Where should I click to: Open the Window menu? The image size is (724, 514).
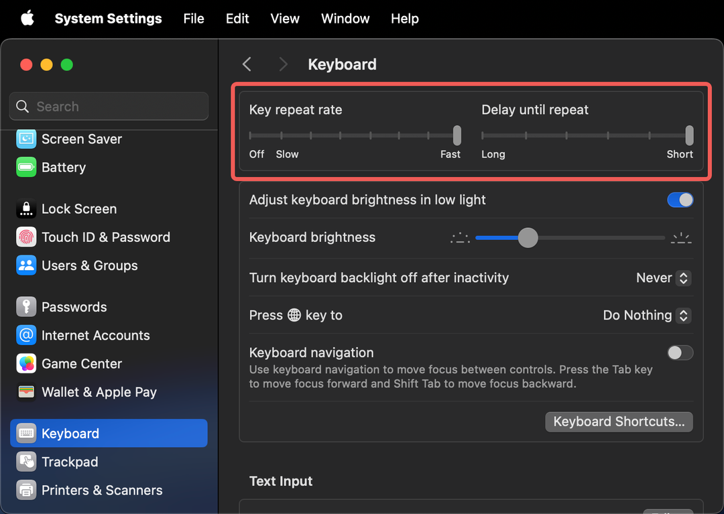(345, 19)
